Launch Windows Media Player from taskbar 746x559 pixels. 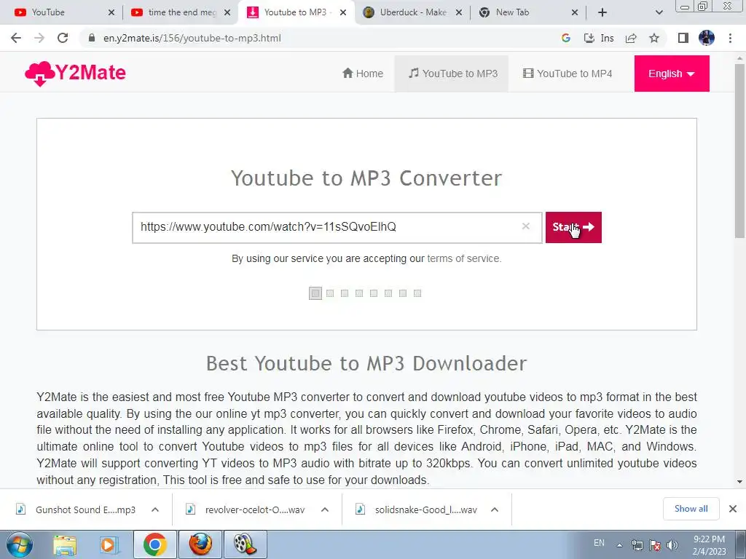109,544
